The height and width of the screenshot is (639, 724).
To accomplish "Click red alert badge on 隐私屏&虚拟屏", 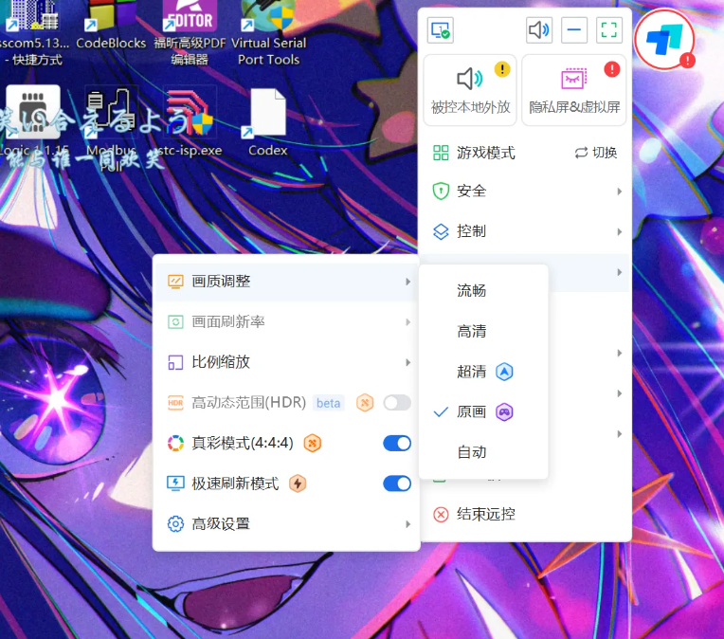I will (612, 69).
